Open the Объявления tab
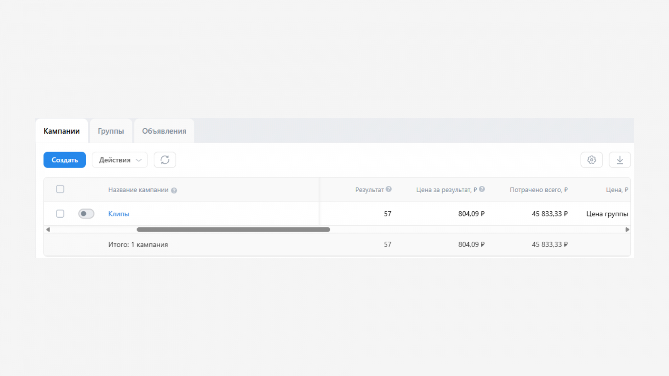669x376 pixels. tap(164, 131)
